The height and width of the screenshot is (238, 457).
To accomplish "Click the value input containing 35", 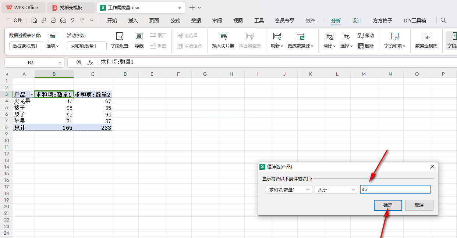I will (395, 190).
